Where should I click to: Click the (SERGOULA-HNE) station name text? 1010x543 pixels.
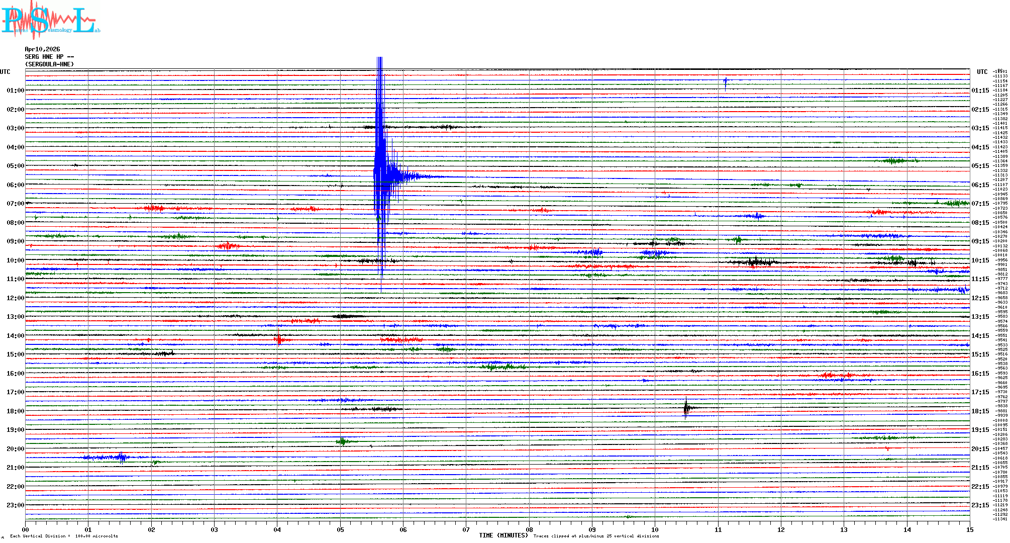[x=49, y=64]
